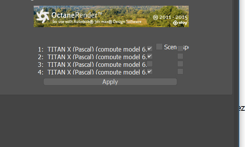The height and width of the screenshot is (147, 245).
Task: Disable GPU 1 TITAN X enable checkbox
Action: click(x=150, y=48)
